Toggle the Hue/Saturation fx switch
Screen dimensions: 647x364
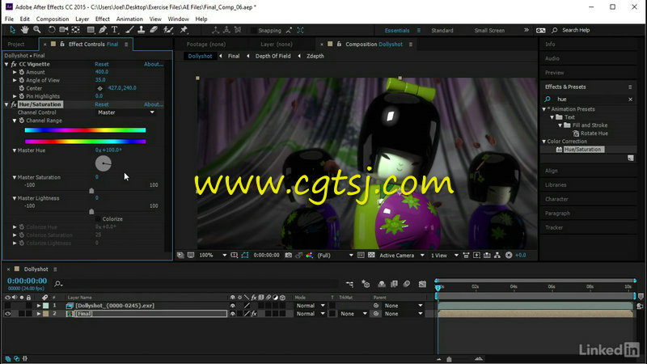(14, 104)
